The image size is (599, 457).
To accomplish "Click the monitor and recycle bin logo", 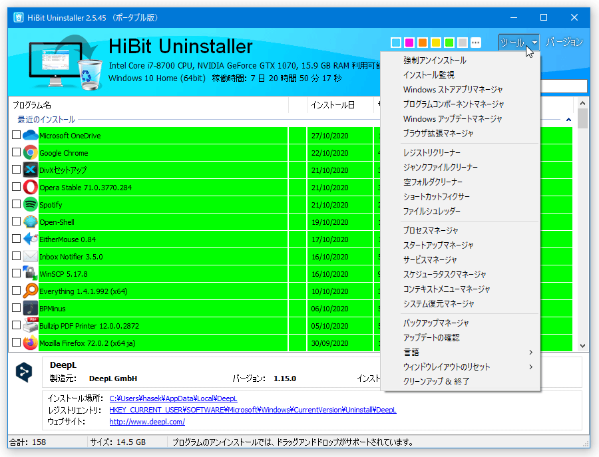I will pos(65,63).
